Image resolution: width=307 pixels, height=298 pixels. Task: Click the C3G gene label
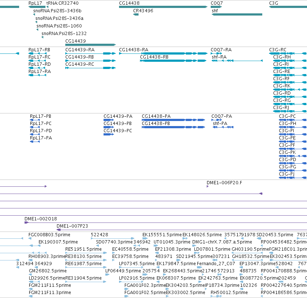(273, 3)
